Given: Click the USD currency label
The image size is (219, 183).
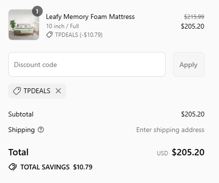Looking at the screenshot, I should (162, 153).
